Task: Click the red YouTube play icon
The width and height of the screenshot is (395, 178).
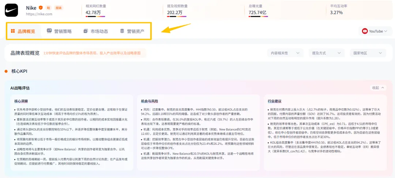Action: click(x=365, y=31)
